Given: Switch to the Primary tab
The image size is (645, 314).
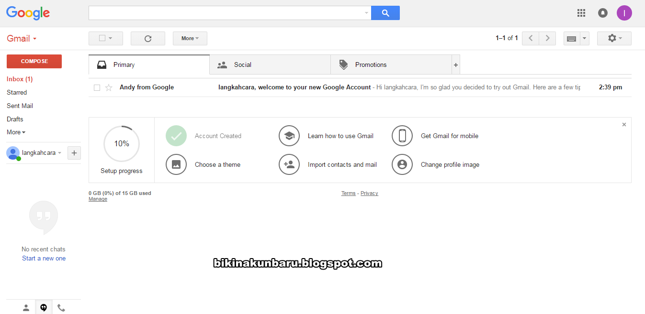Looking at the screenshot, I should tap(149, 65).
